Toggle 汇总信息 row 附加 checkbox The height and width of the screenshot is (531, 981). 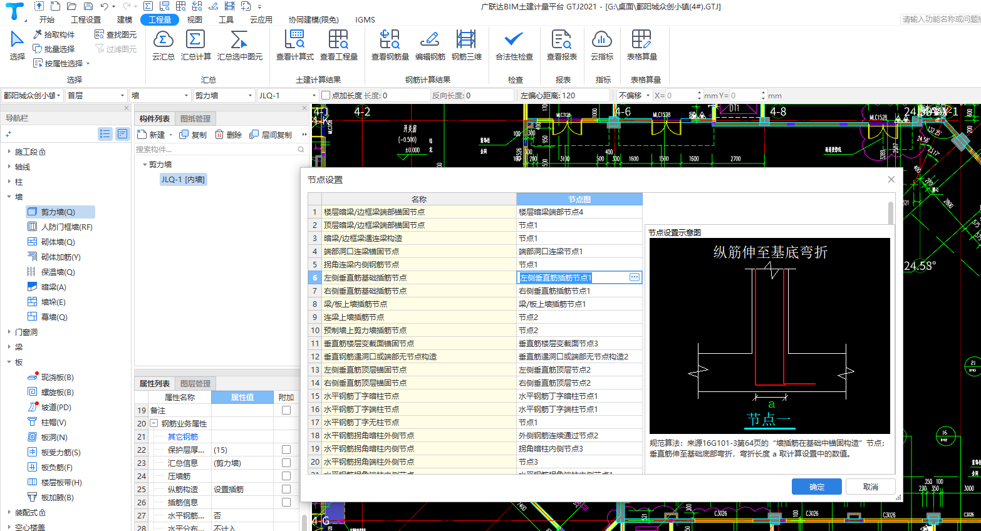286,463
